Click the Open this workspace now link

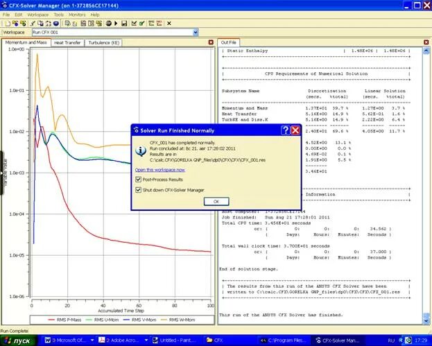(x=159, y=170)
